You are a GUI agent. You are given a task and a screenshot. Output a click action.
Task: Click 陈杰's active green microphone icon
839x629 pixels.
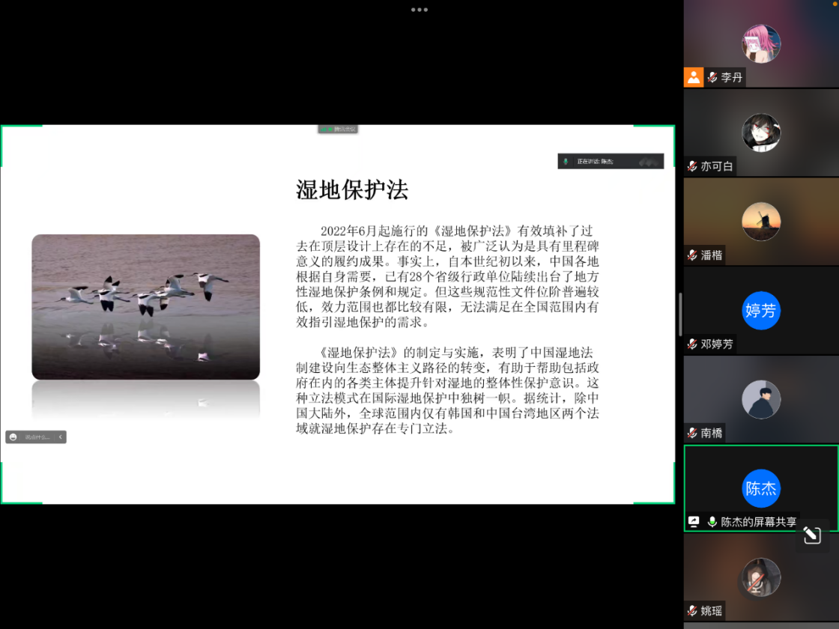pos(712,522)
